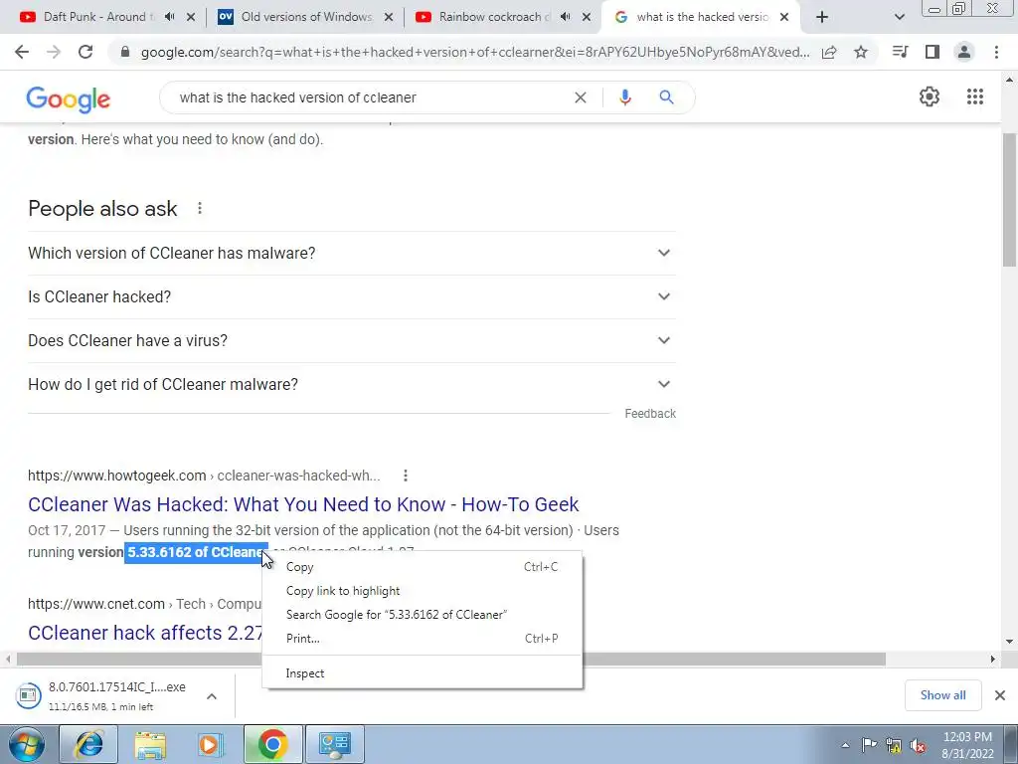Image resolution: width=1018 pixels, height=764 pixels.
Task: Submit the search with the magnifier icon
Action: [666, 97]
